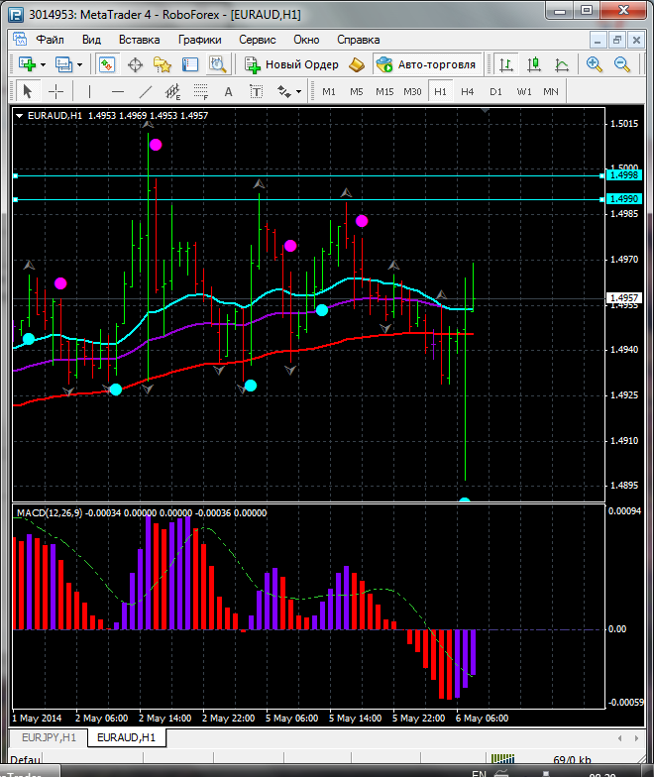This screenshot has width=654, height=777.
Task: Open the Вставка menu
Action: pyautogui.click(x=139, y=40)
